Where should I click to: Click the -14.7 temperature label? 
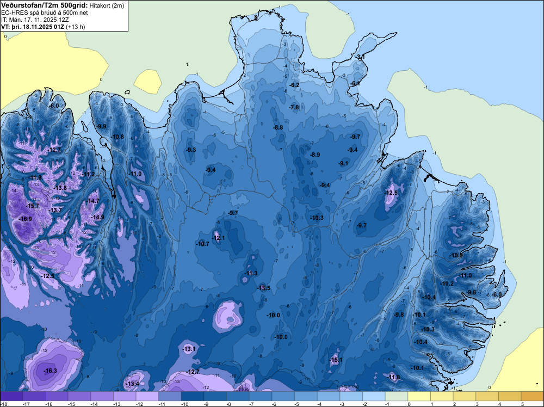(92, 201)
